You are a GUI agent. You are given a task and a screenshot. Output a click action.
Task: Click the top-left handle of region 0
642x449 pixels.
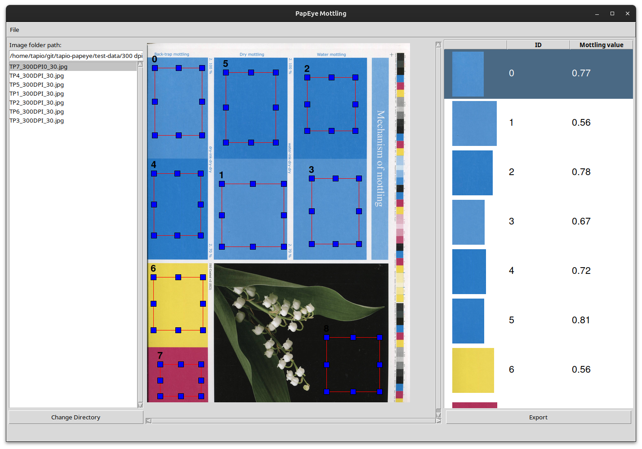(x=155, y=68)
